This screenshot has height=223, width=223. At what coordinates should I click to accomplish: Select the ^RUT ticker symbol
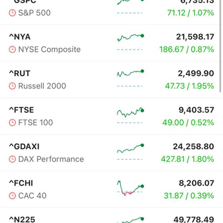[19, 73]
